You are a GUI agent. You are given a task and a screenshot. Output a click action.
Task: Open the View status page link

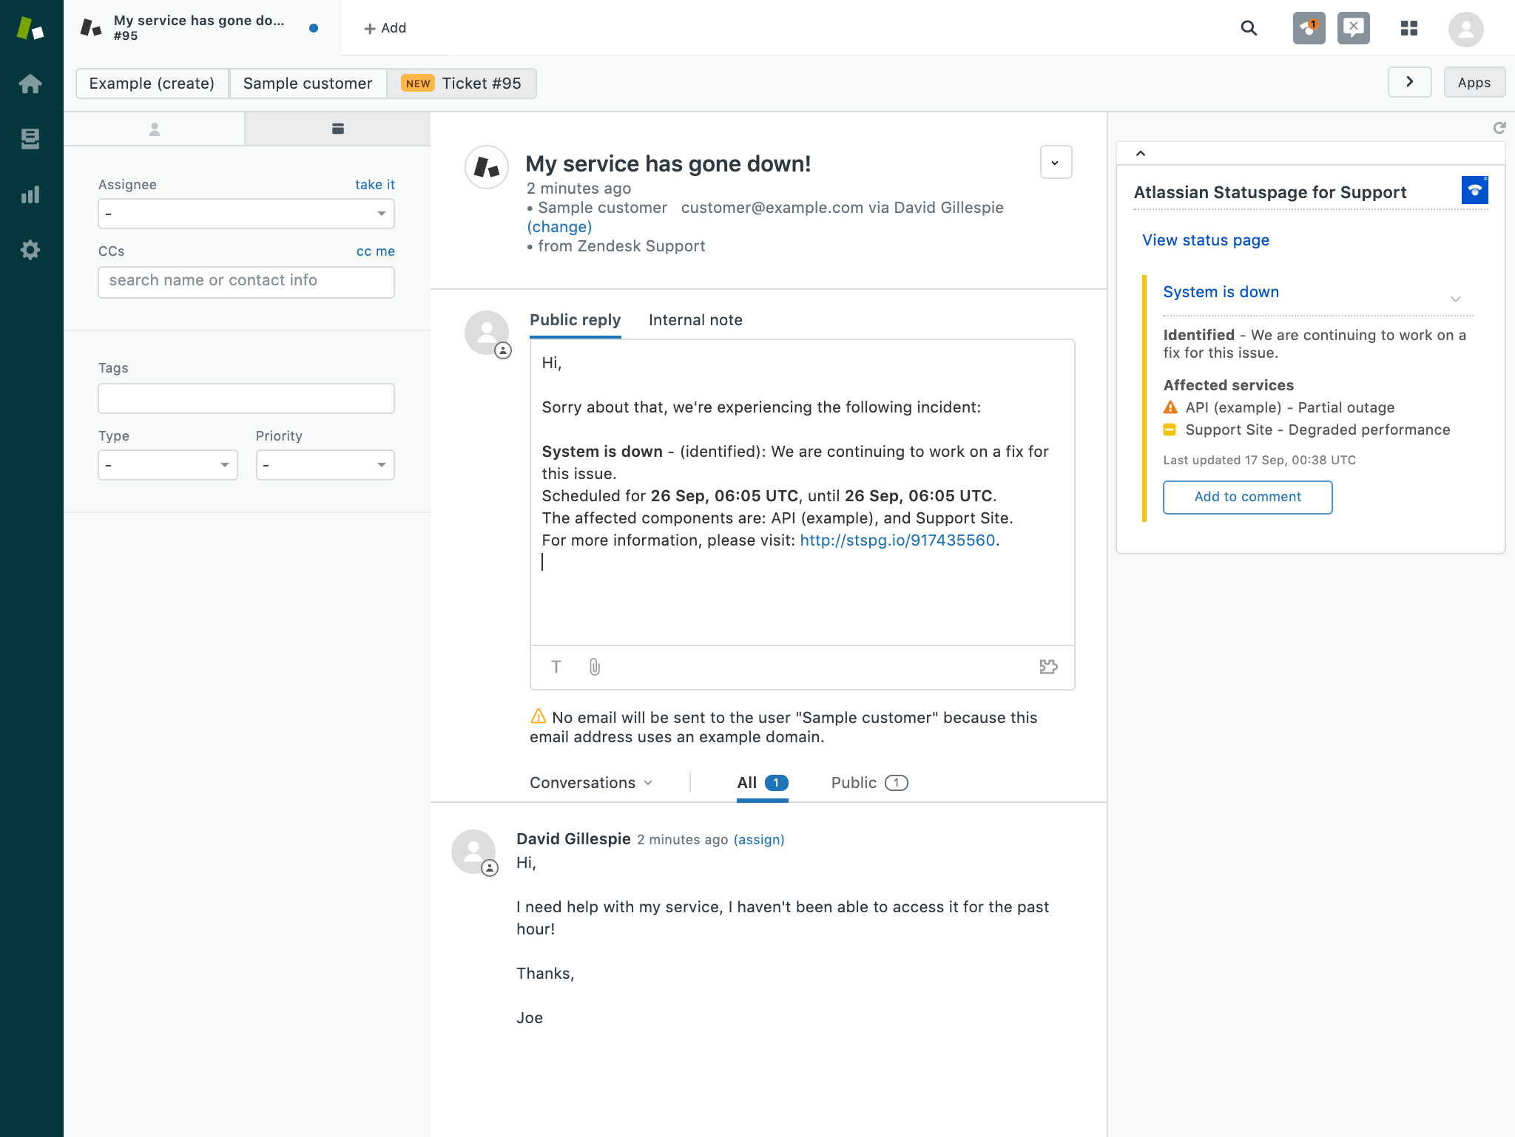[1204, 240]
